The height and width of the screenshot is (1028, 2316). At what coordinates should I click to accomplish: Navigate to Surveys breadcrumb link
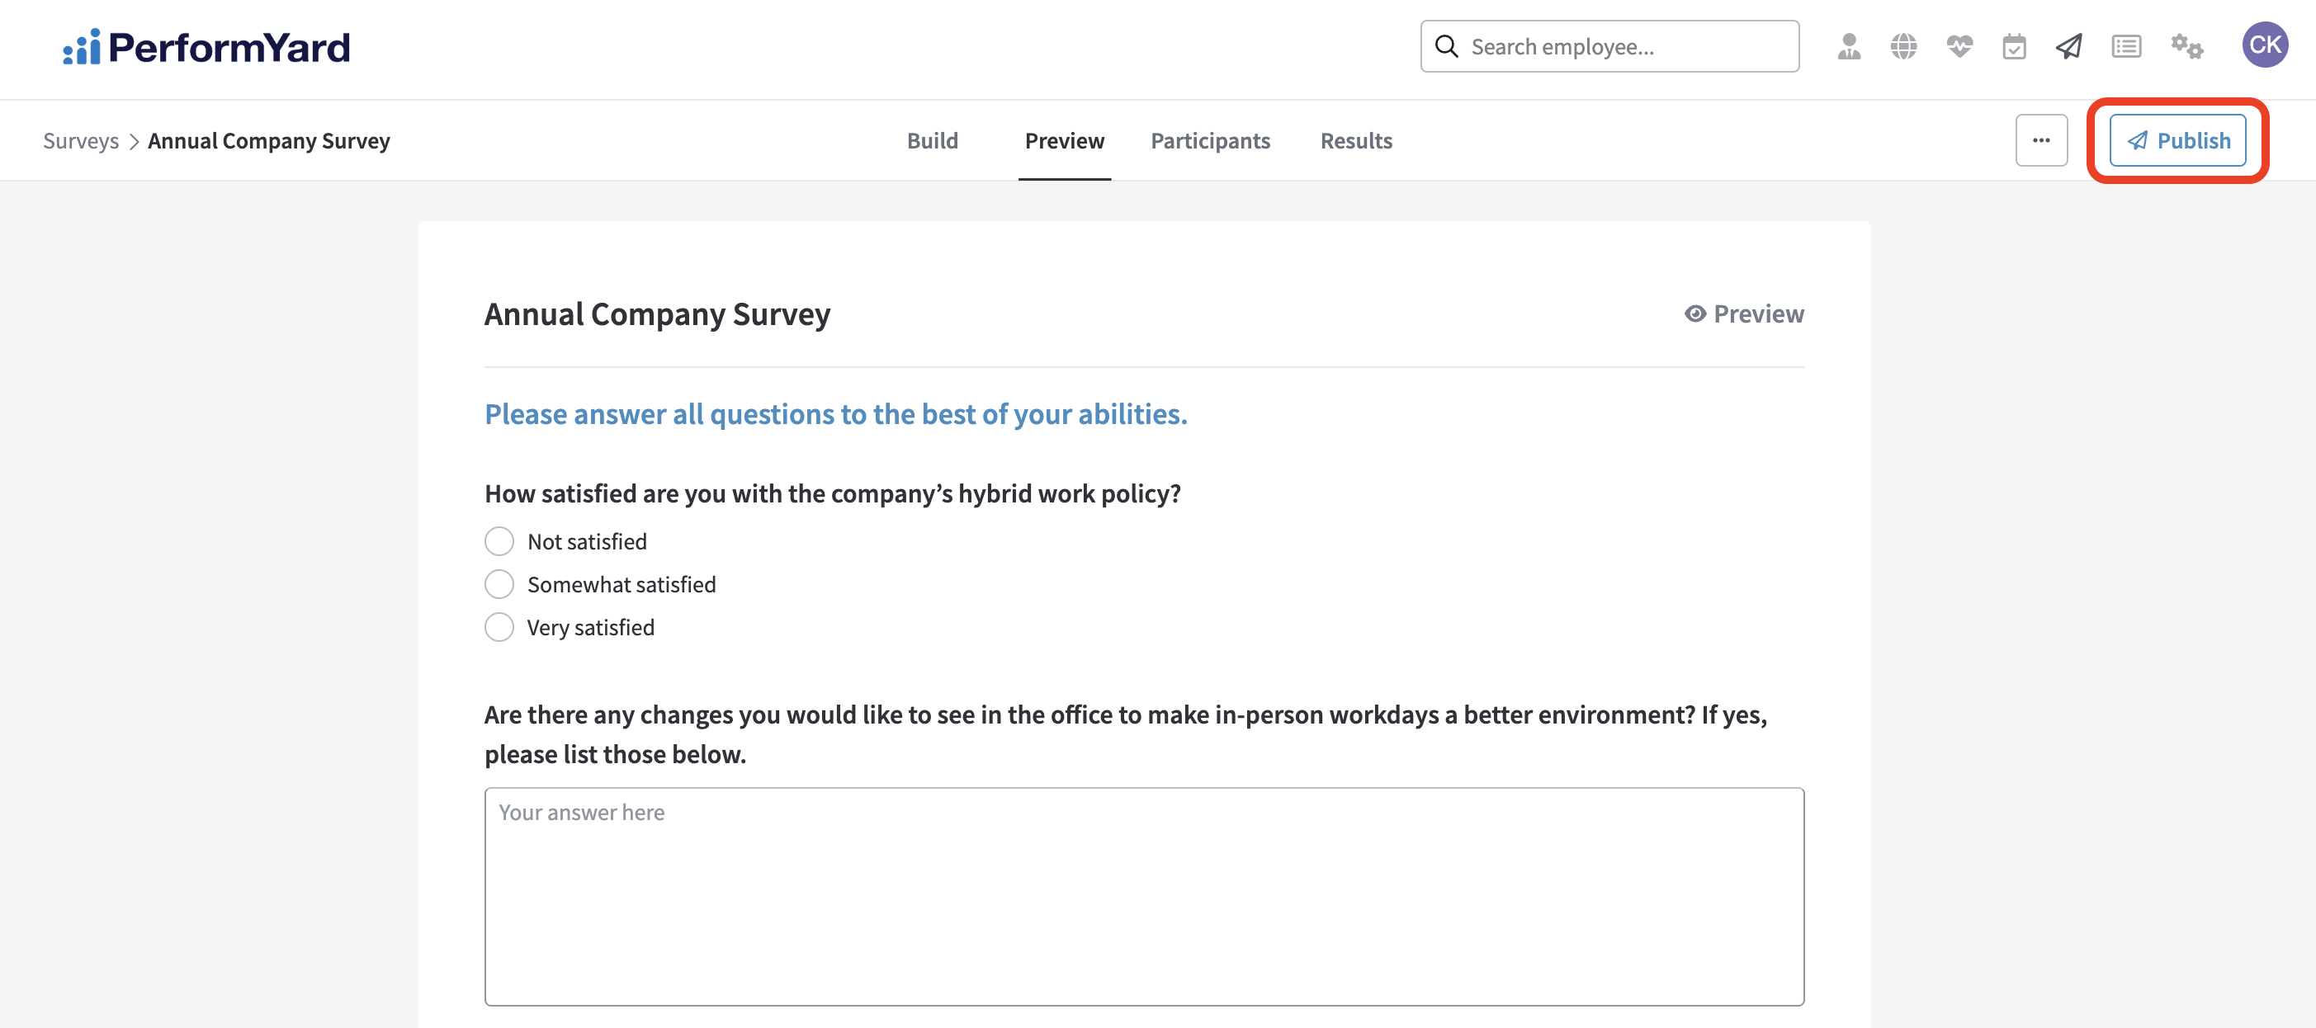81,141
